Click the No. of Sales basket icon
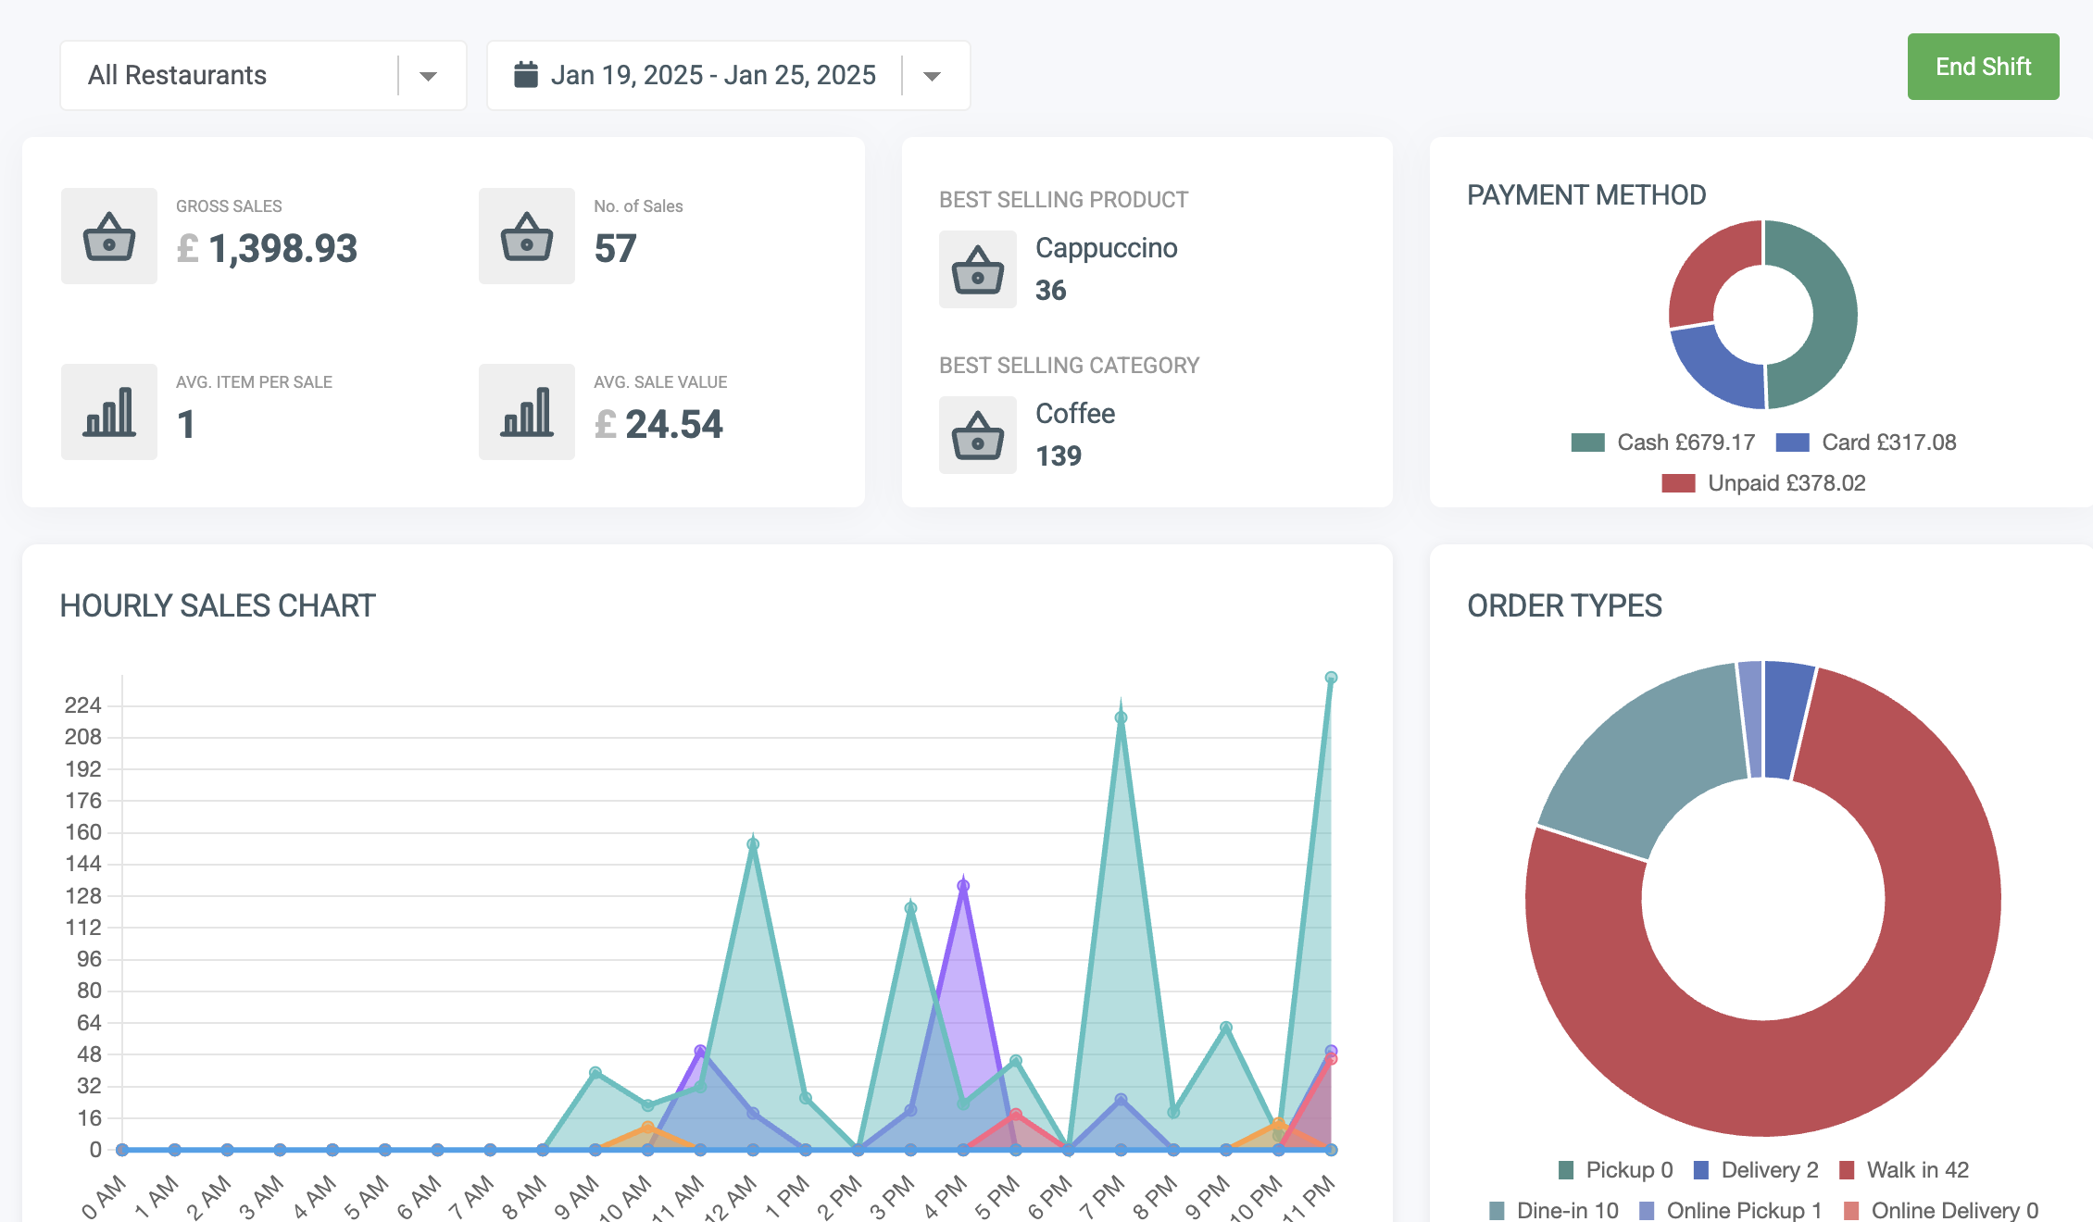This screenshot has height=1222, width=2093. (x=527, y=236)
